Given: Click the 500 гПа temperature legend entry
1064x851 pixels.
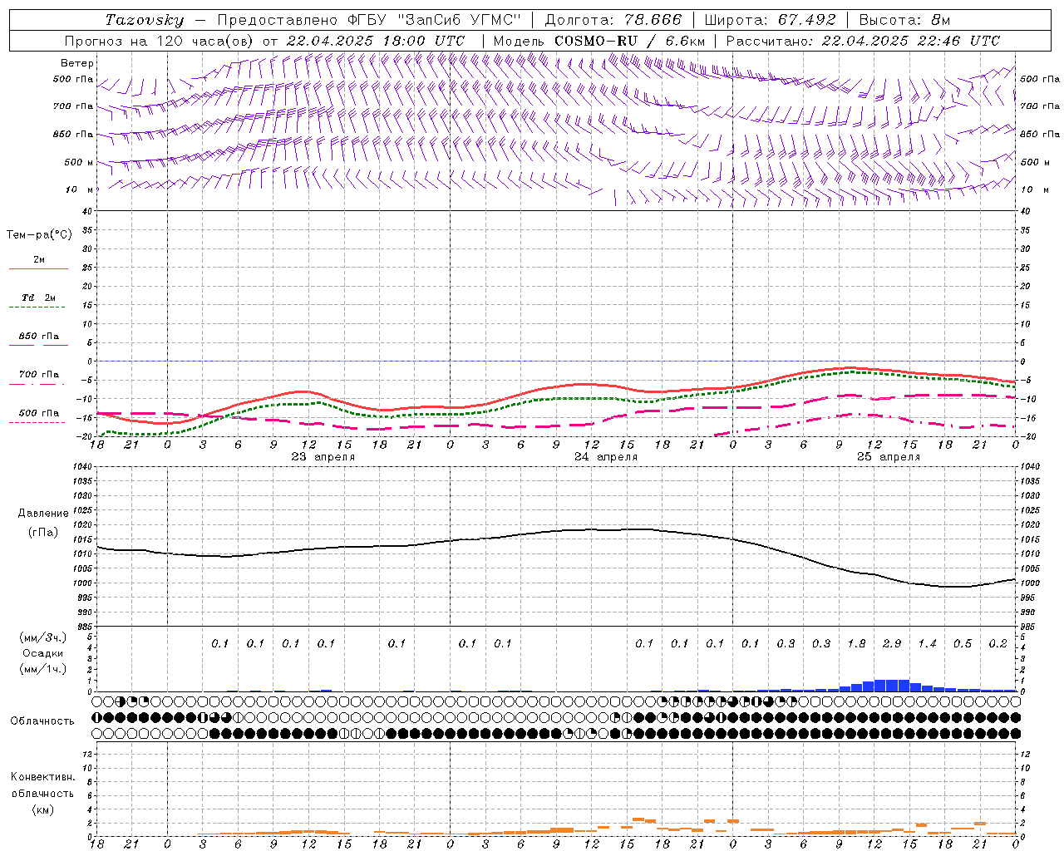Looking at the screenshot, I should pos(39,413).
